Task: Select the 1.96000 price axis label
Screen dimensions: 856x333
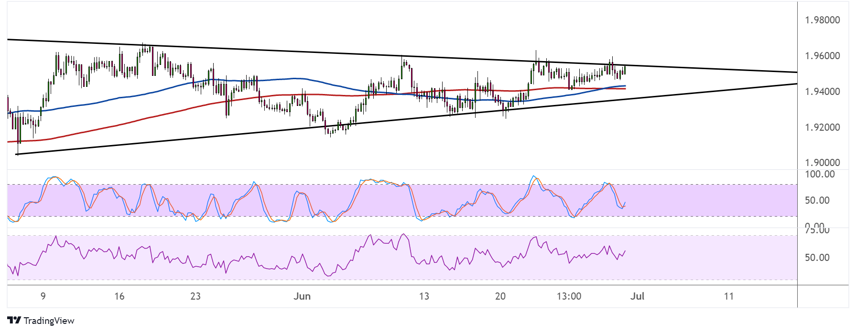Action: coord(822,56)
